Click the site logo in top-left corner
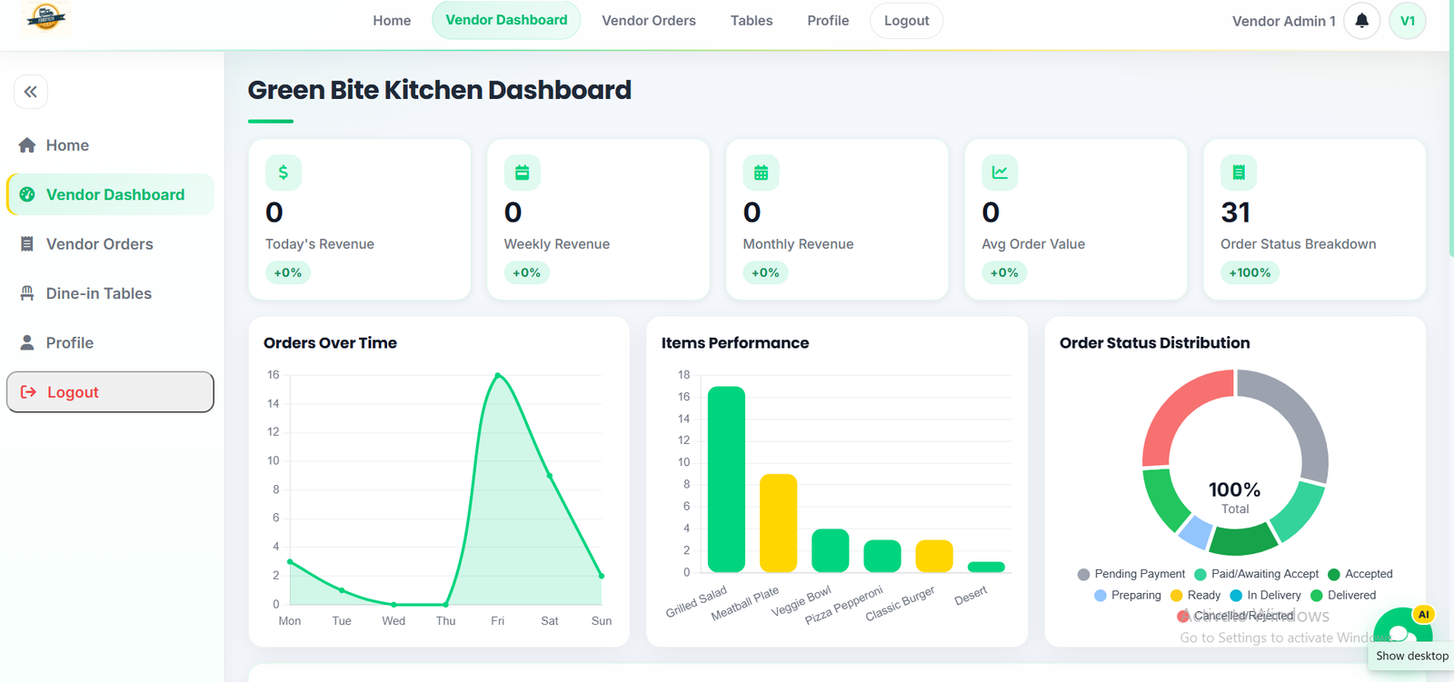Image resolution: width=1454 pixels, height=682 pixels. 46,16
